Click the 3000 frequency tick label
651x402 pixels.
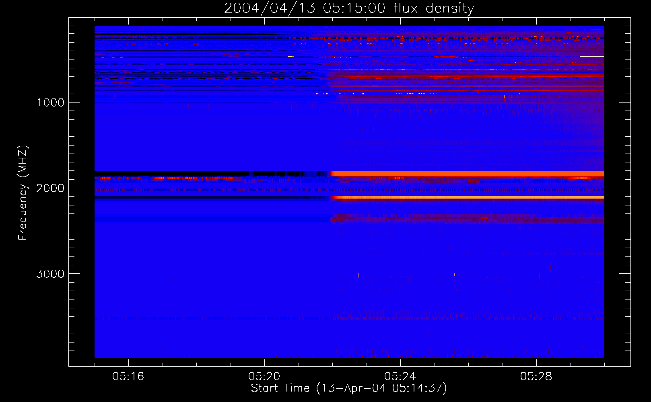tap(50, 274)
